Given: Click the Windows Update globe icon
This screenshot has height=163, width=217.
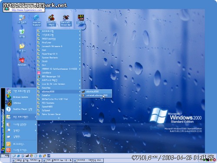Looking at the screenshot, I should click(8, 97).
